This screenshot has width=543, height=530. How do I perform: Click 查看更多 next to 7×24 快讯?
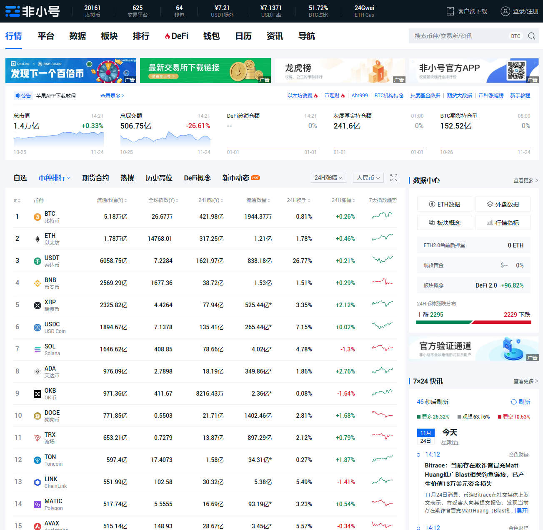[526, 381]
